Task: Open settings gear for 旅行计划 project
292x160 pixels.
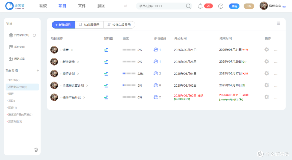Action: (x=267, y=73)
